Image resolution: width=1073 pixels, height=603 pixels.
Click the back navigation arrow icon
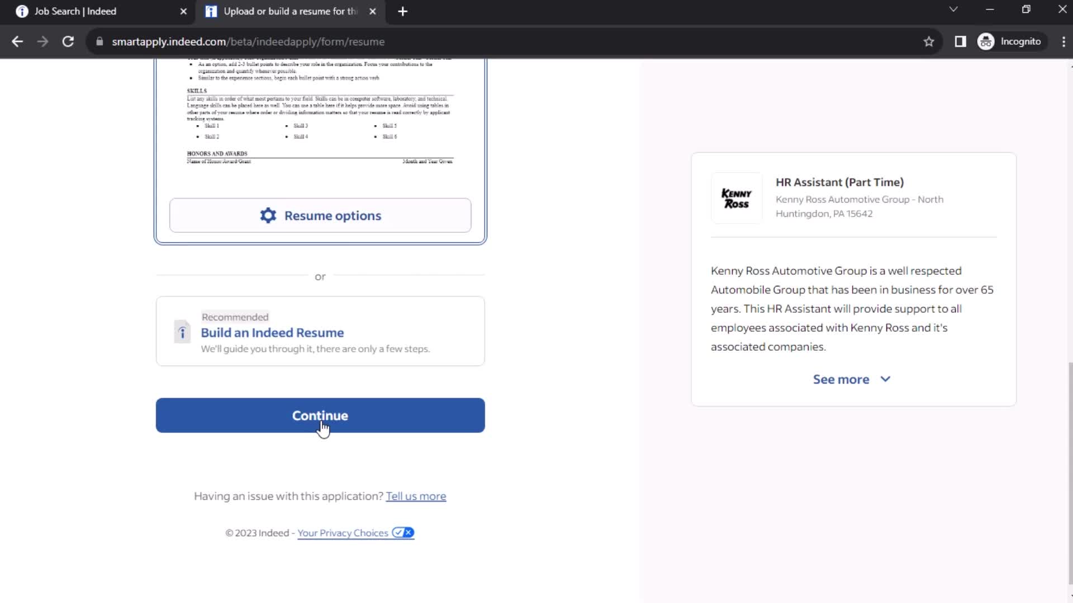coord(17,41)
